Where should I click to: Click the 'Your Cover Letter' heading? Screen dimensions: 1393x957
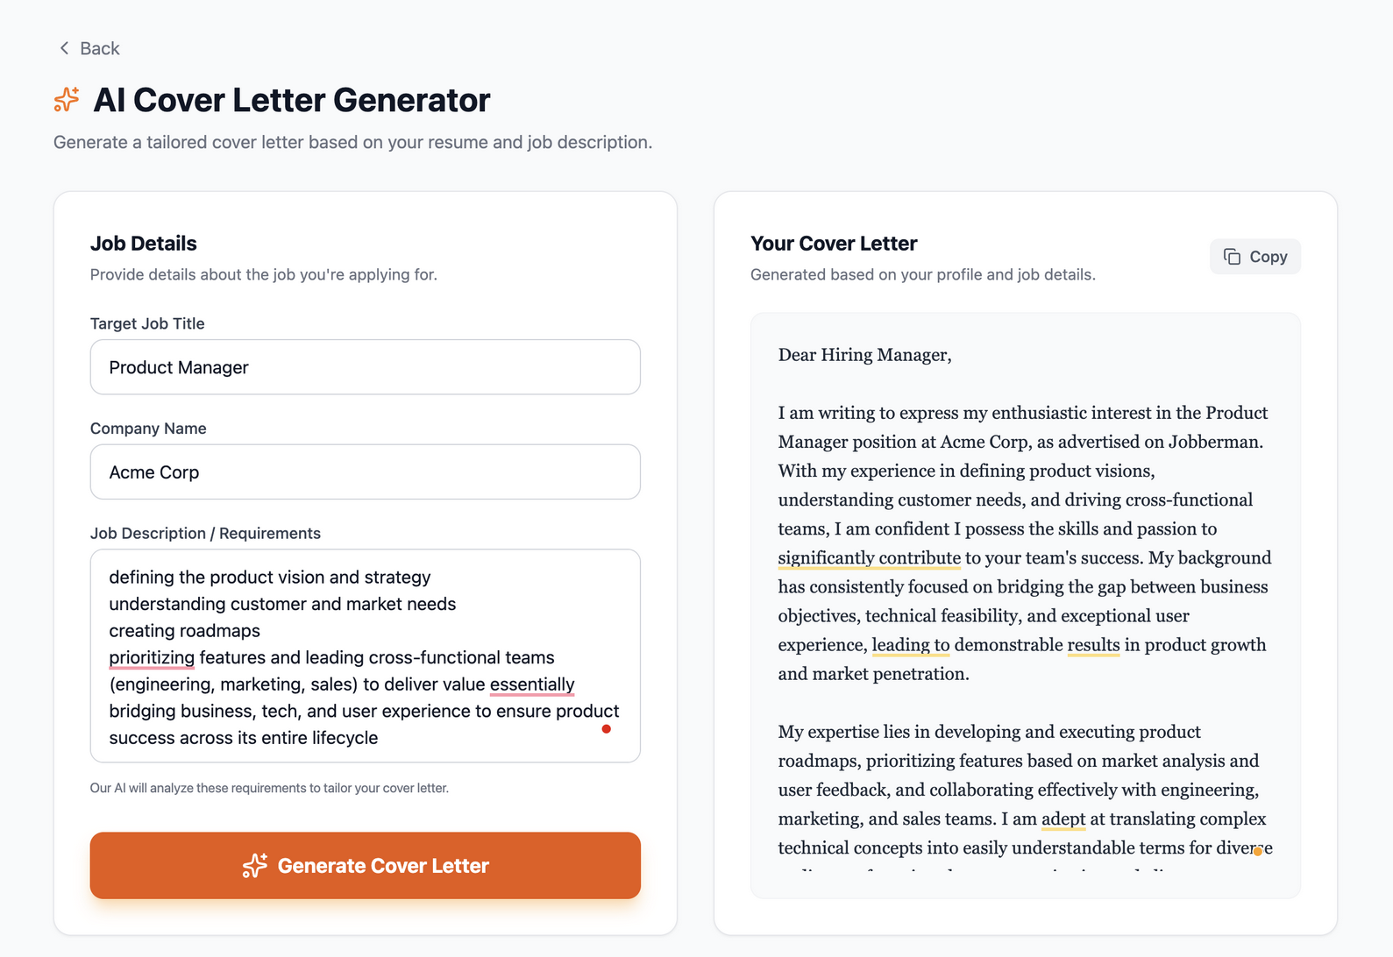point(834,243)
